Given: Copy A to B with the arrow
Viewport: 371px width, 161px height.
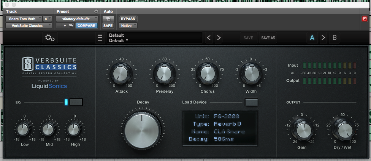Looking at the screenshot, I should point(323,38).
